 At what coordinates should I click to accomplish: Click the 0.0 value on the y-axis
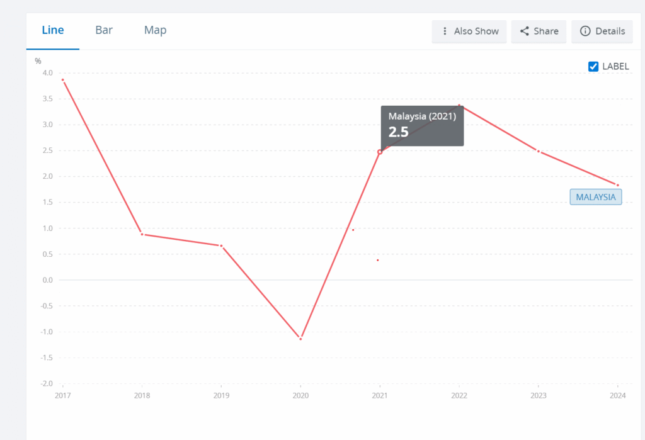tap(47, 280)
